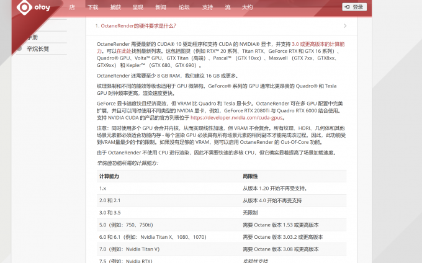Click the 登录 login button
Image resolution: width=422 pixels, height=263 pixels.
coord(354,7)
